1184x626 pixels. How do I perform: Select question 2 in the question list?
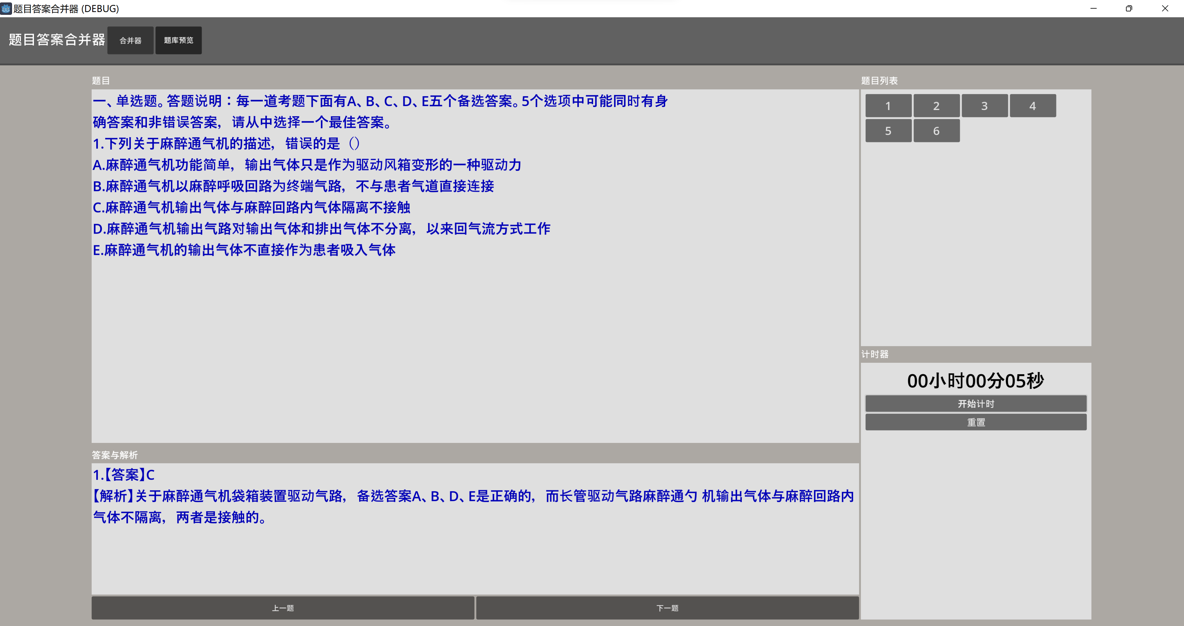(x=936, y=106)
